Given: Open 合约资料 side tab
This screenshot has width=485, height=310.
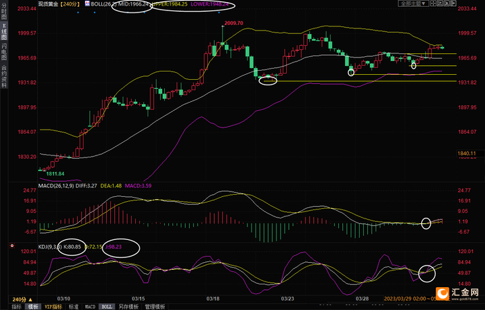Looking at the screenshot, I should tap(3, 76).
